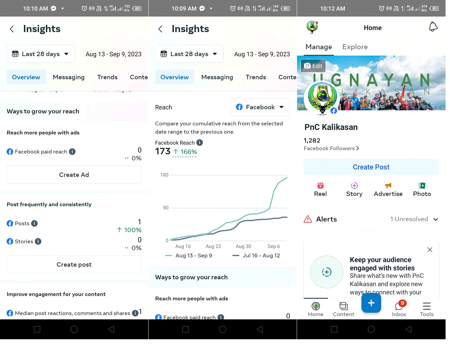Screen dimensions: 450x344
Task: Tap the red Alerts warning icon
Action: (x=308, y=219)
